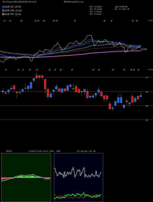Click the 'Pre L: 24.25' value

96,12
